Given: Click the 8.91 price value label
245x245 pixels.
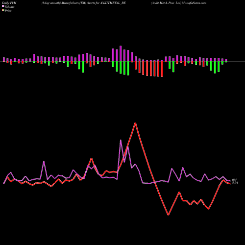Looking at the screenshot, I should pos(235,183).
